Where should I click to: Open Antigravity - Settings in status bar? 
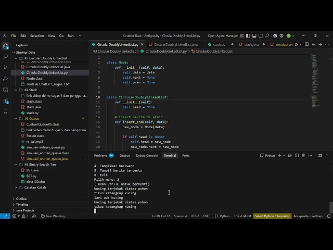(308, 216)
